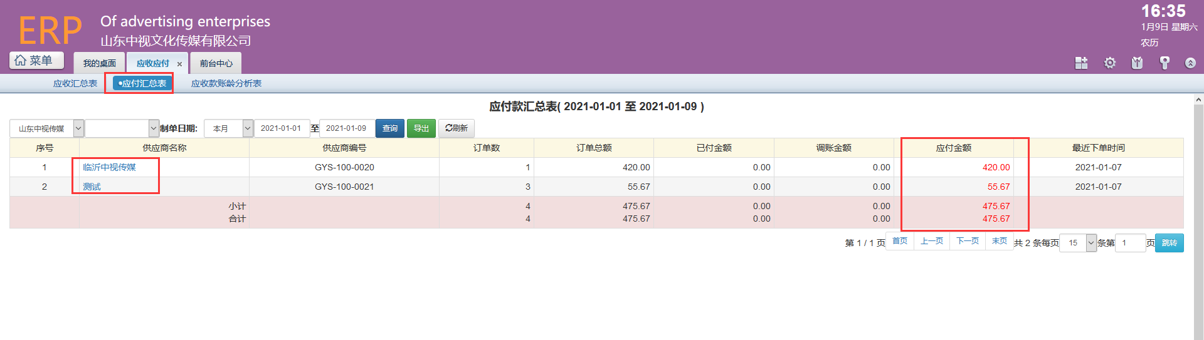Go to 下一页 next page
Image resolution: width=1204 pixels, height=340 pixels.
click(968, 241)
